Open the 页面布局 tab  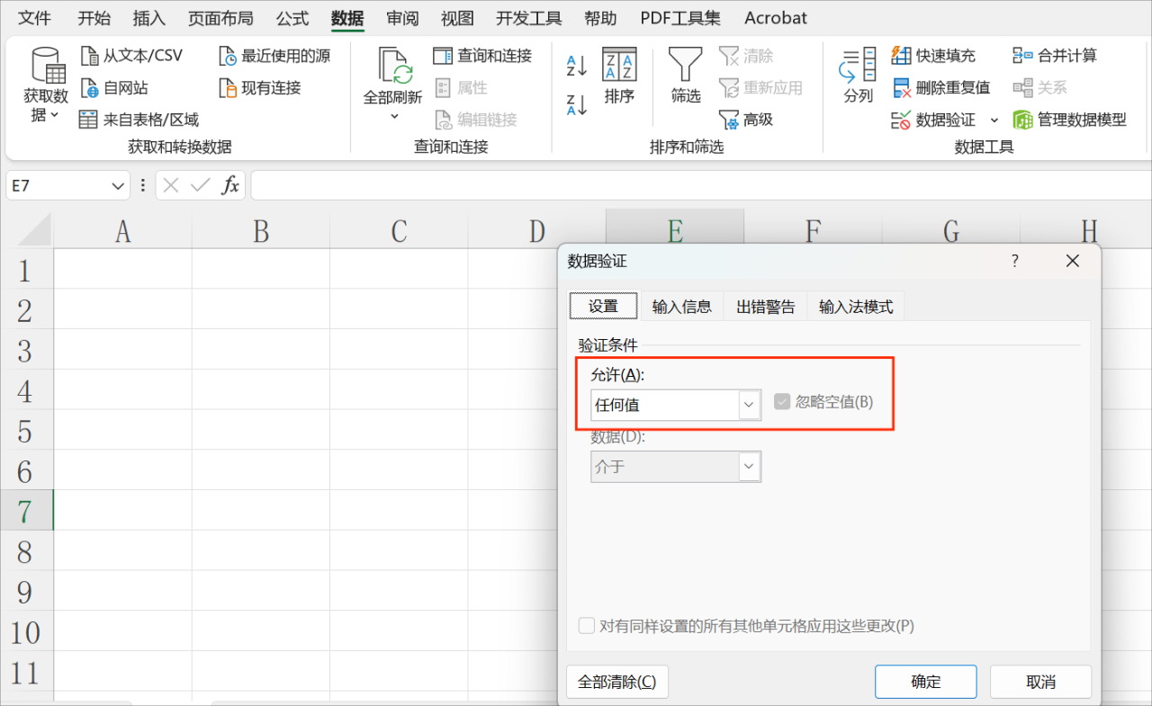pos(220,18)
